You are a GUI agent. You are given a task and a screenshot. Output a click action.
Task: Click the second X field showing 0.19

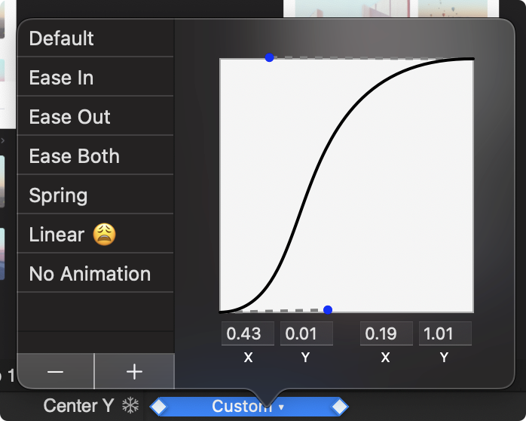386,333
